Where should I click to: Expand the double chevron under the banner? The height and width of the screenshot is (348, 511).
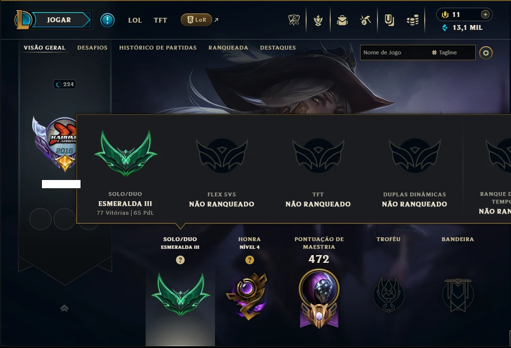pyautogui.click(x=64, y=308)
